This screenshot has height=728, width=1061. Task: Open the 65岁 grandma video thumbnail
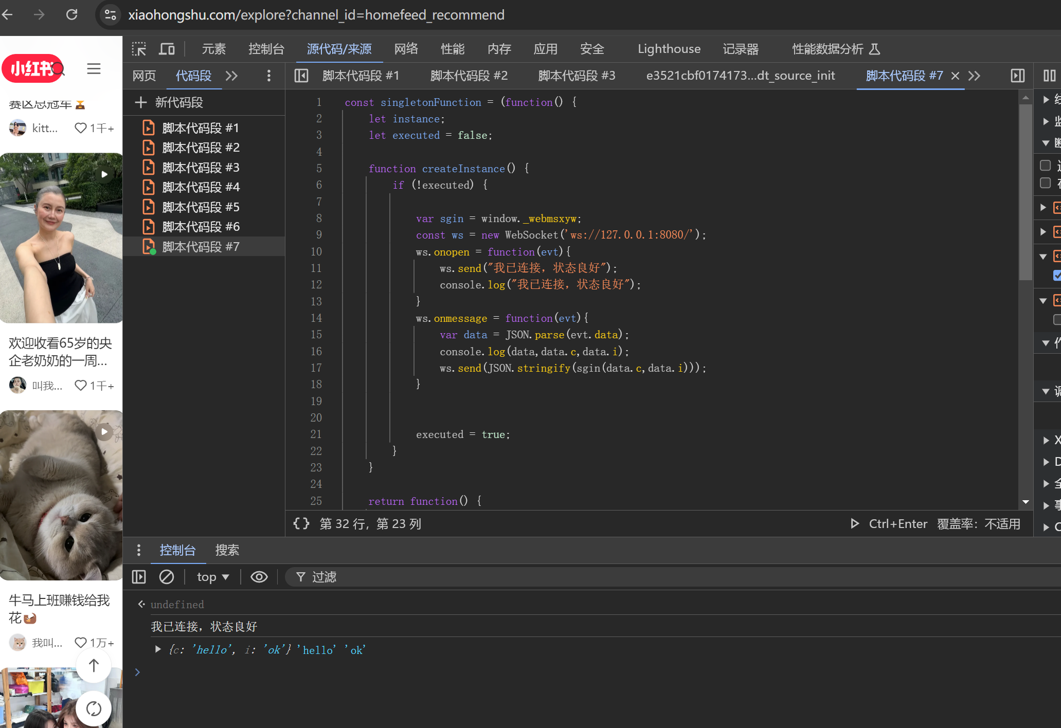[x=61, y=238]
